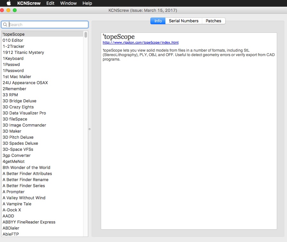Click into the Search field
The height and width of the screenshot is (242, 287).
[x=45, y=25]
